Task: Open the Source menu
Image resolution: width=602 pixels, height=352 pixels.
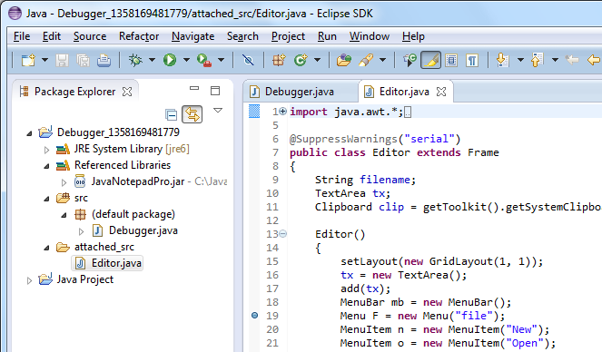Action: [90, 36]
